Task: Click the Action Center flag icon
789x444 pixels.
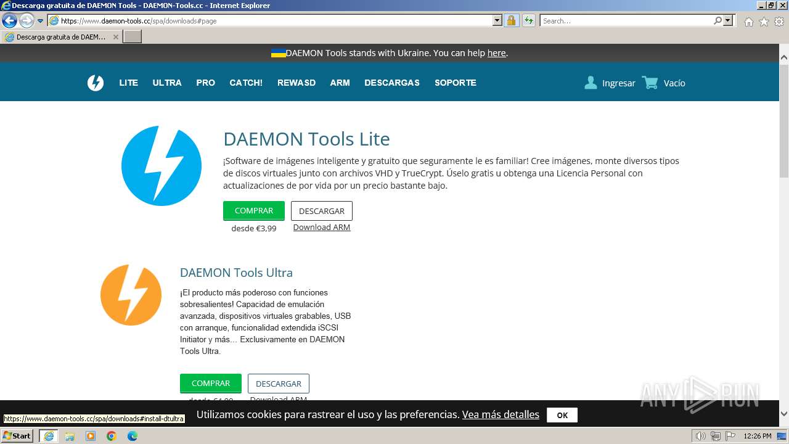Action: point(729,436)
